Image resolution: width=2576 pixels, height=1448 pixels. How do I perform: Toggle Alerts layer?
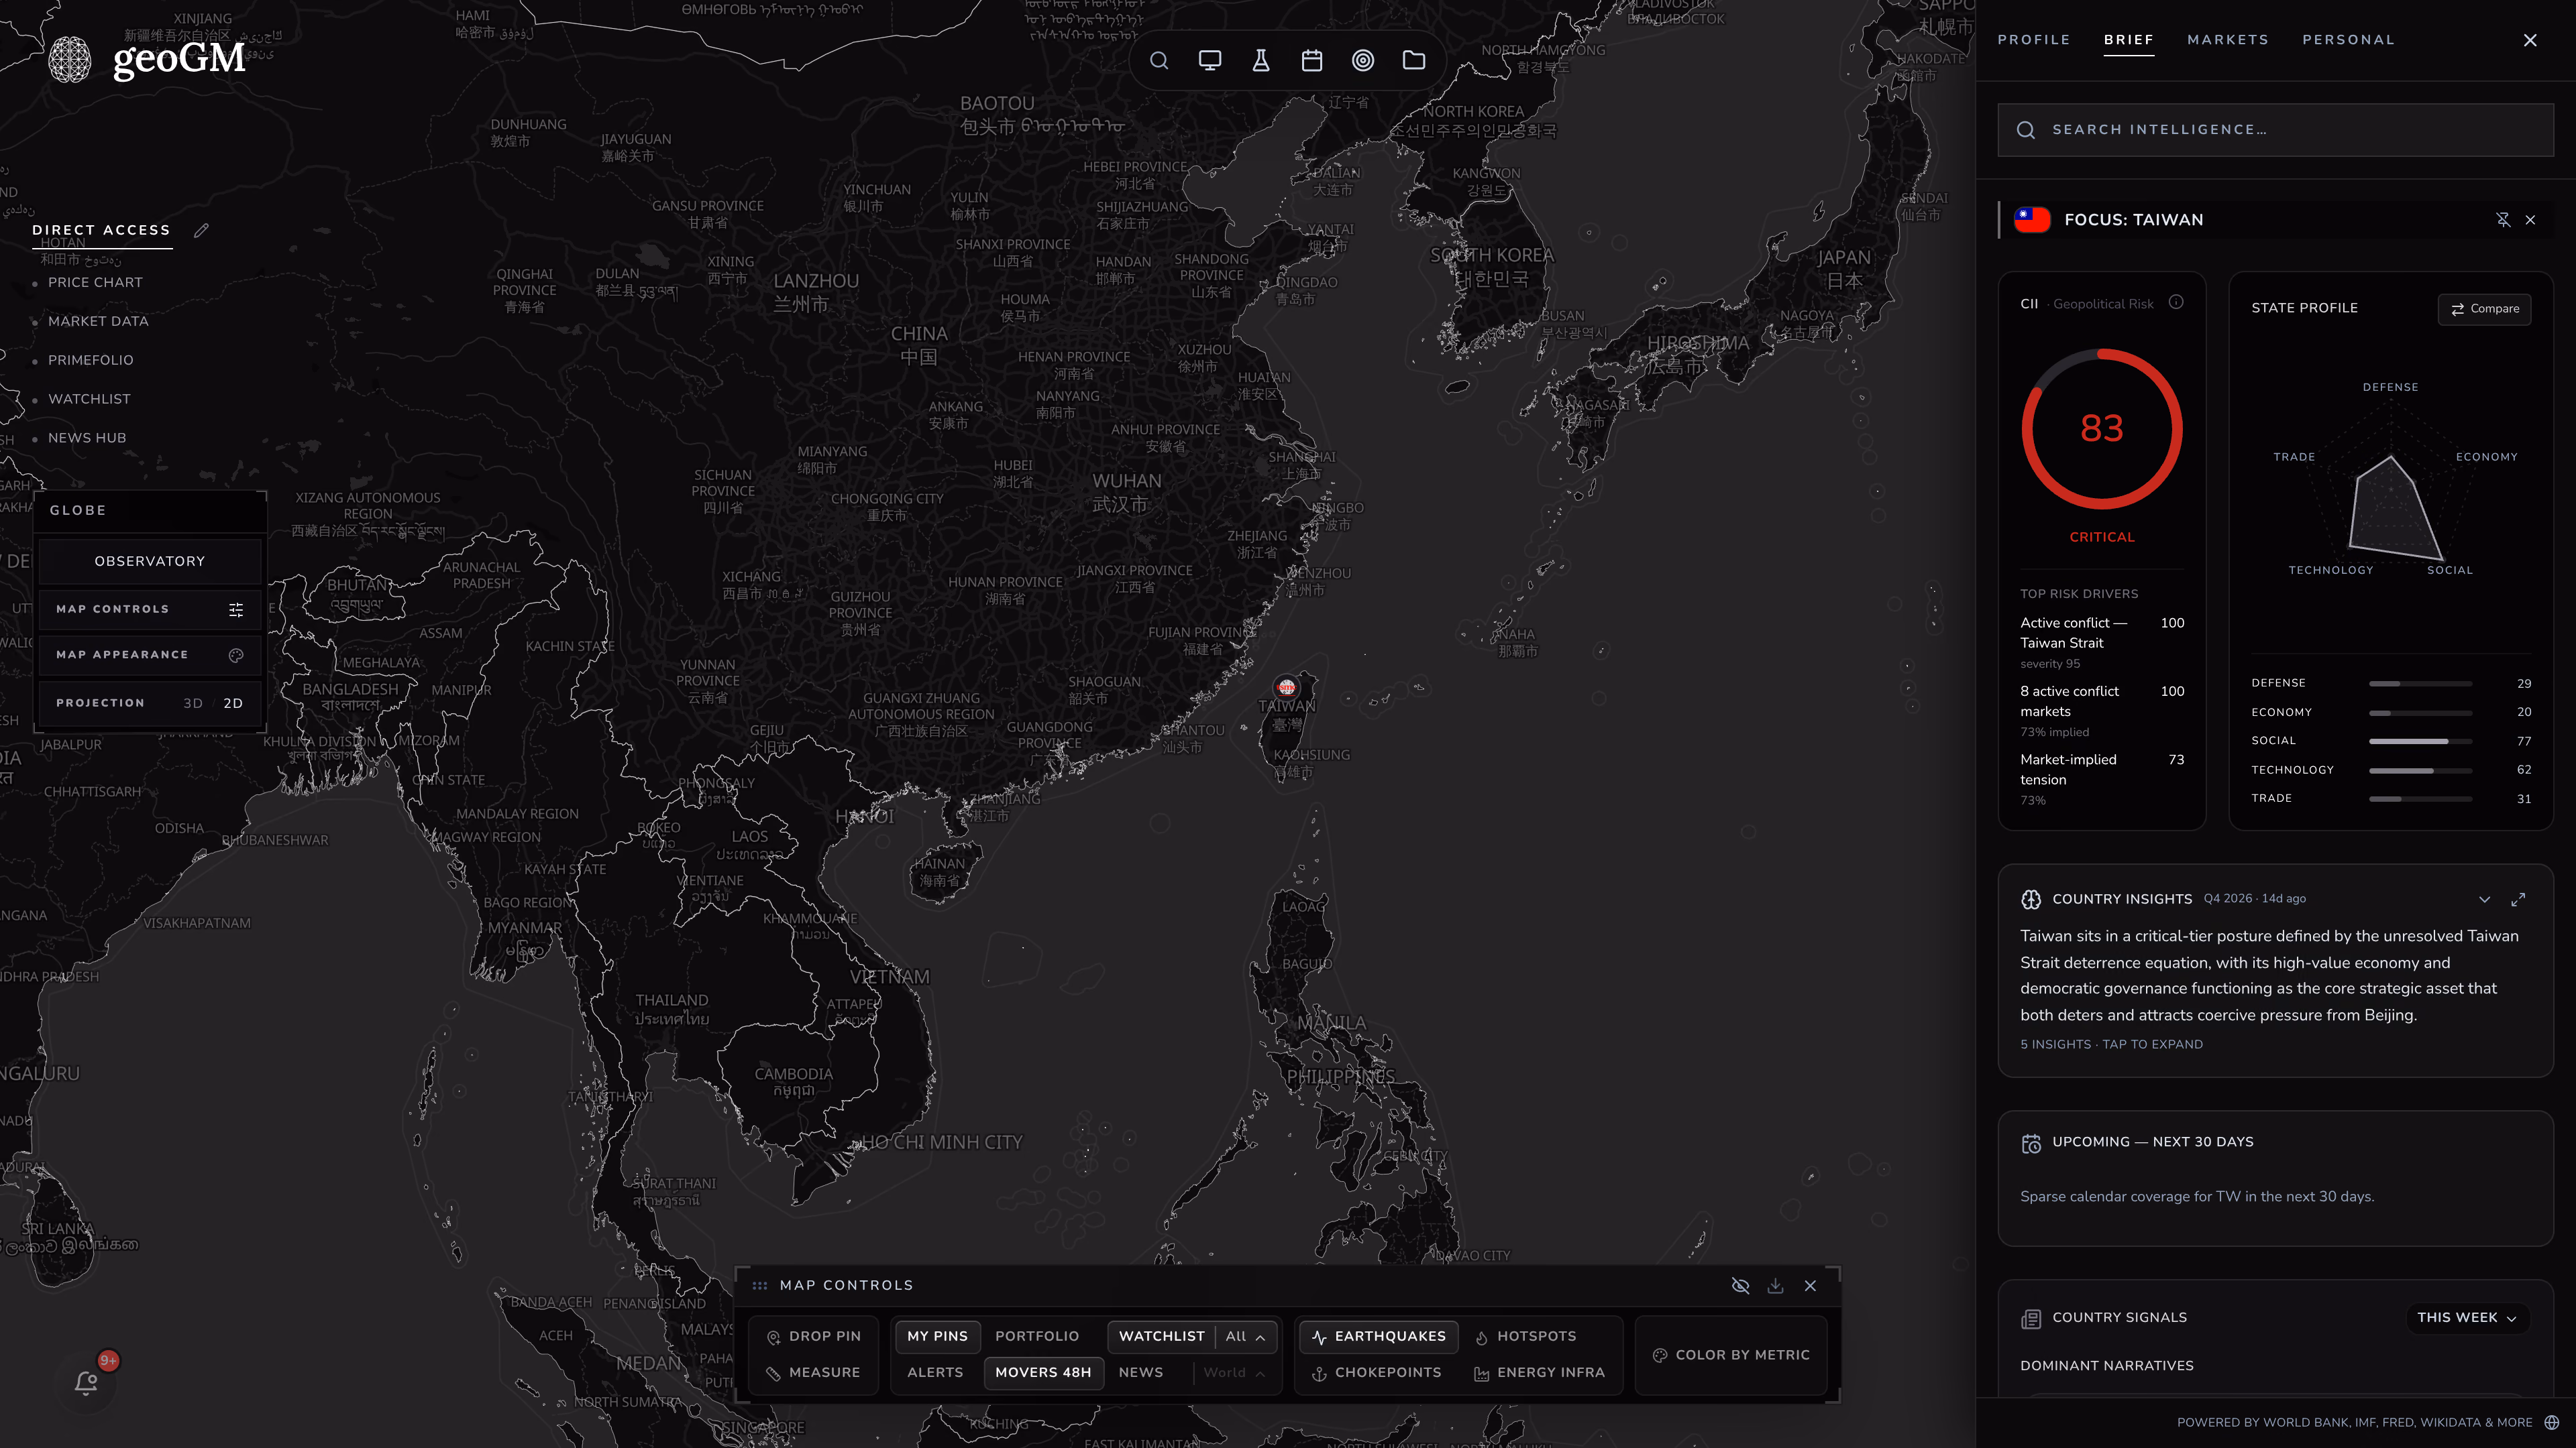(935, 1373)
